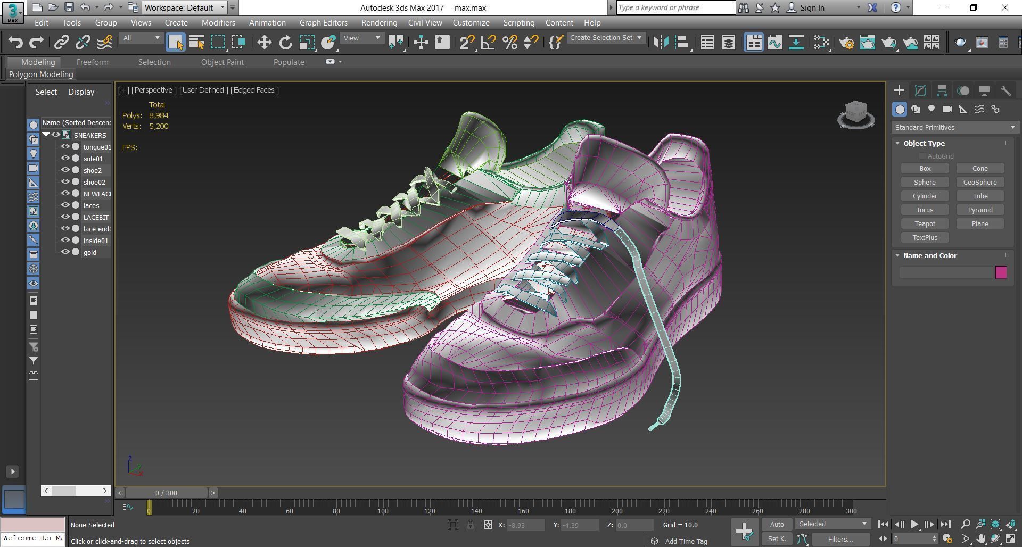Screen dimensions: 1022x547
Task: Toggle Auto Key mode
Action: [777, 524]
